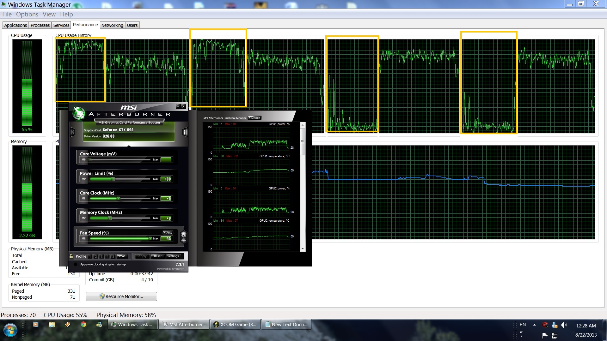
Task: Detach the hardware monitor panel
Action: [x=254, y=118]
